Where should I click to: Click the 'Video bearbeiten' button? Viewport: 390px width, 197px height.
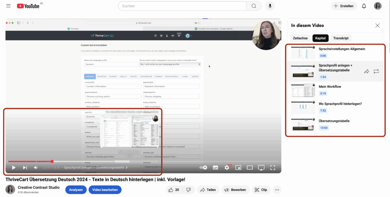coord(105,190)
